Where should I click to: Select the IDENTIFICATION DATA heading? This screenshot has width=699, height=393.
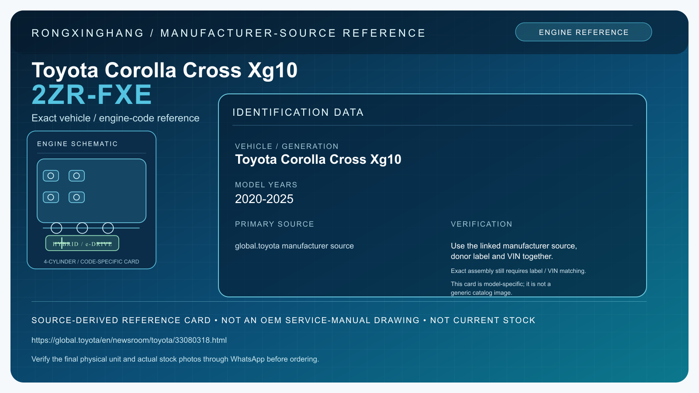(298, 112)
